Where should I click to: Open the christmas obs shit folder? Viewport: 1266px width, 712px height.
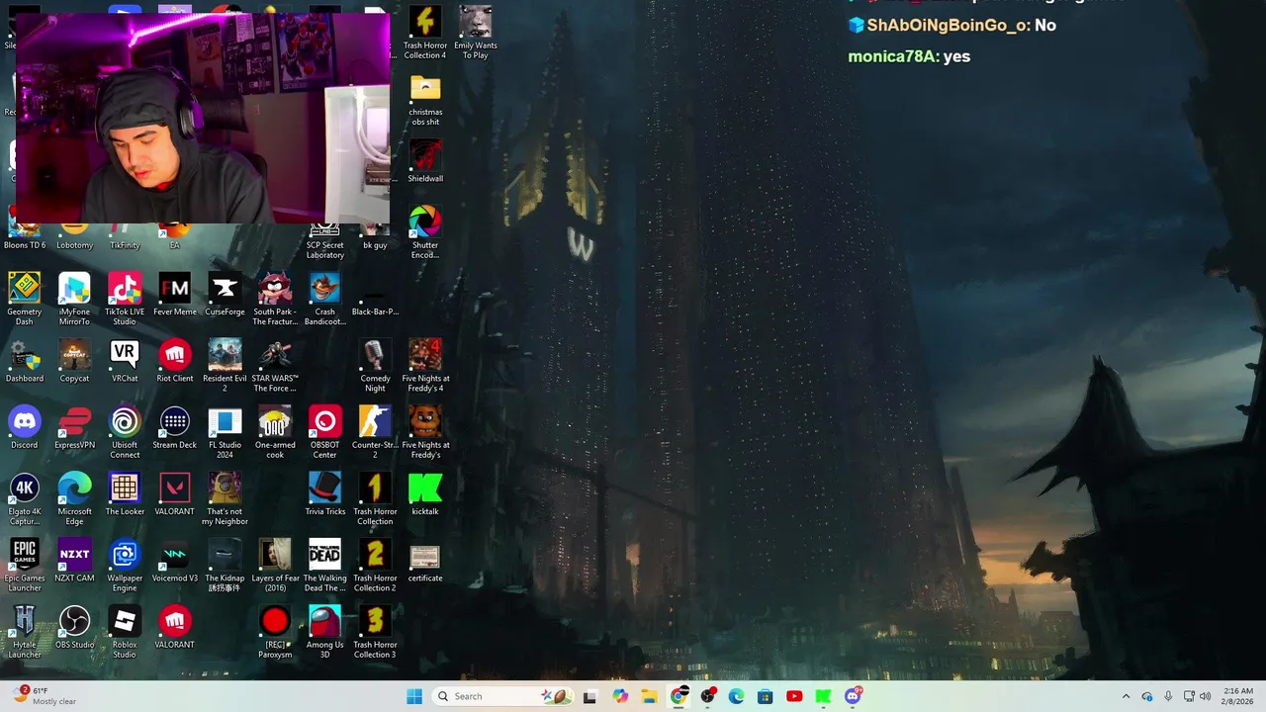click(x=425, y=99)
